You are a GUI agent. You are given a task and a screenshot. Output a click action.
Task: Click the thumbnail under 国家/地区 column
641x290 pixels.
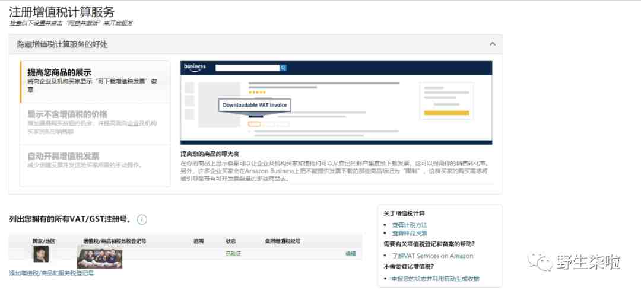click(x=40, y=254)
